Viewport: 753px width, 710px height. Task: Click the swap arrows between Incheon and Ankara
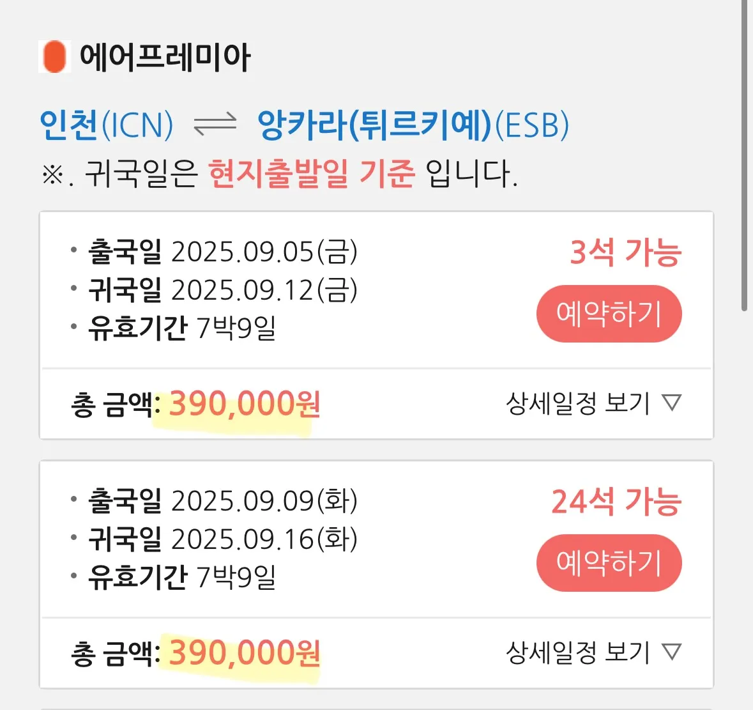(x=215, y=124)
